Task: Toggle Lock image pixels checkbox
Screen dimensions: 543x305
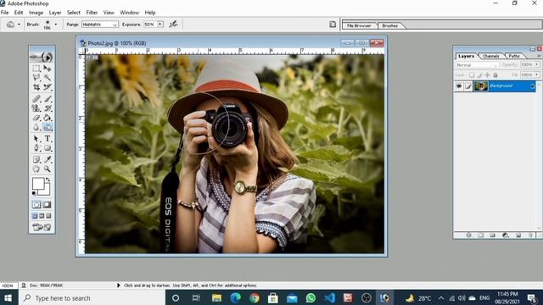Action: [479, 75]
